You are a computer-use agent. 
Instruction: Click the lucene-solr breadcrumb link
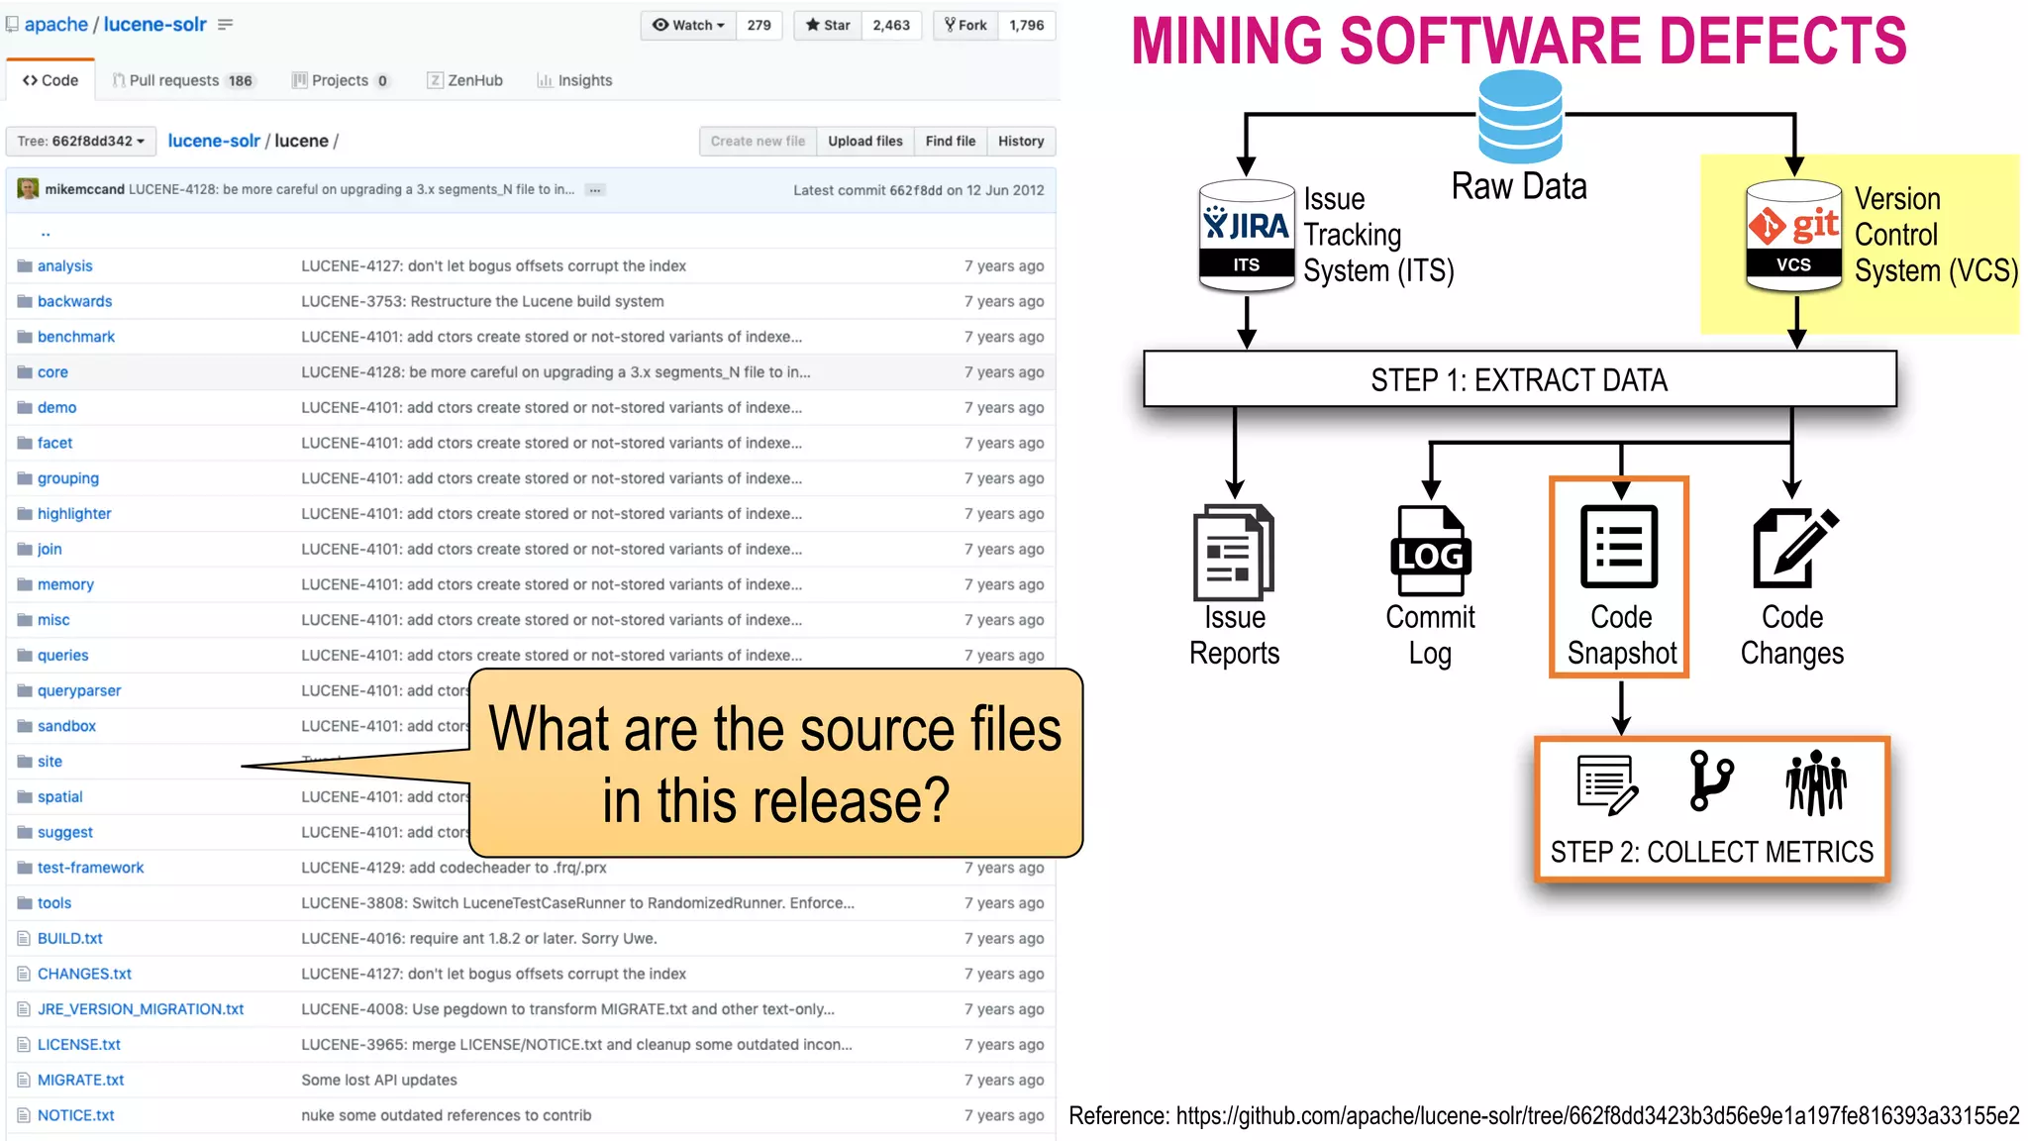coord(214,141)
